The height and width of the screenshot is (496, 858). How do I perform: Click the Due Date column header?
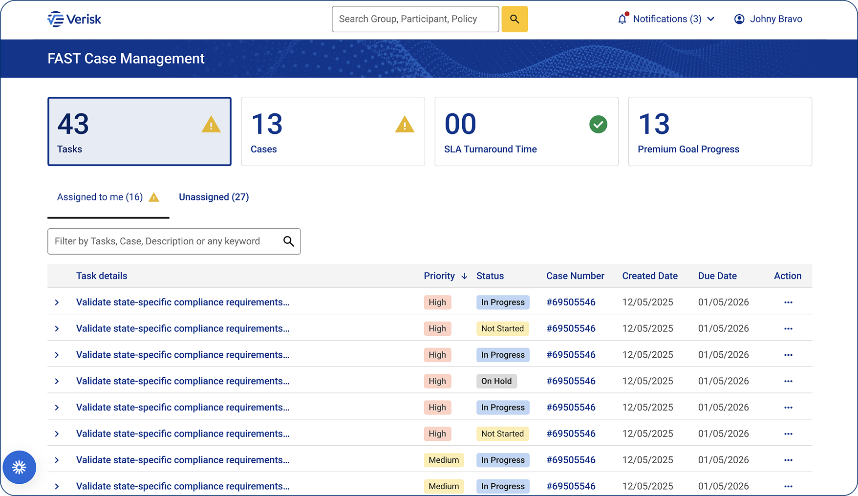(x=717, y=276)
